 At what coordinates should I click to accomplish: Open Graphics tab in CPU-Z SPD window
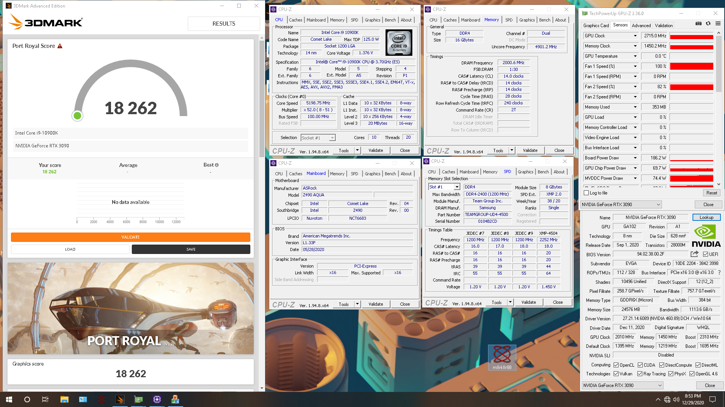(525, 172)
